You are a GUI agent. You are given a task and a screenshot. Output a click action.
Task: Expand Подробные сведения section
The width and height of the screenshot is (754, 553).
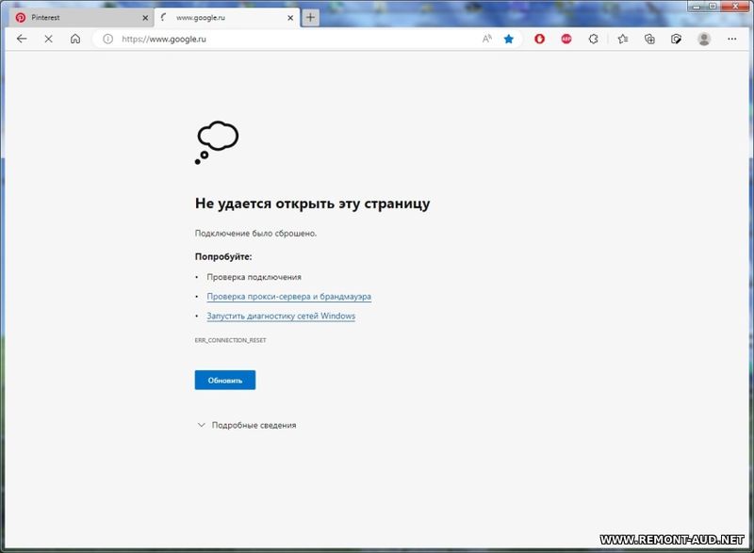[246, 425]
